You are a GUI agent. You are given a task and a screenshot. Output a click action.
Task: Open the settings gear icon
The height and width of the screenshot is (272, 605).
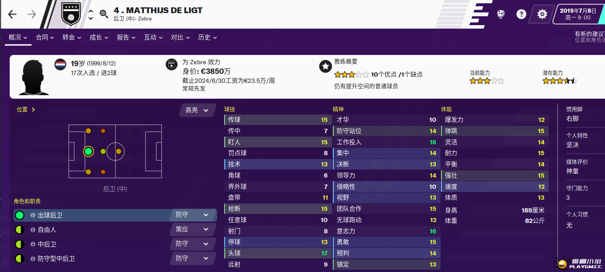coord(542,14)
